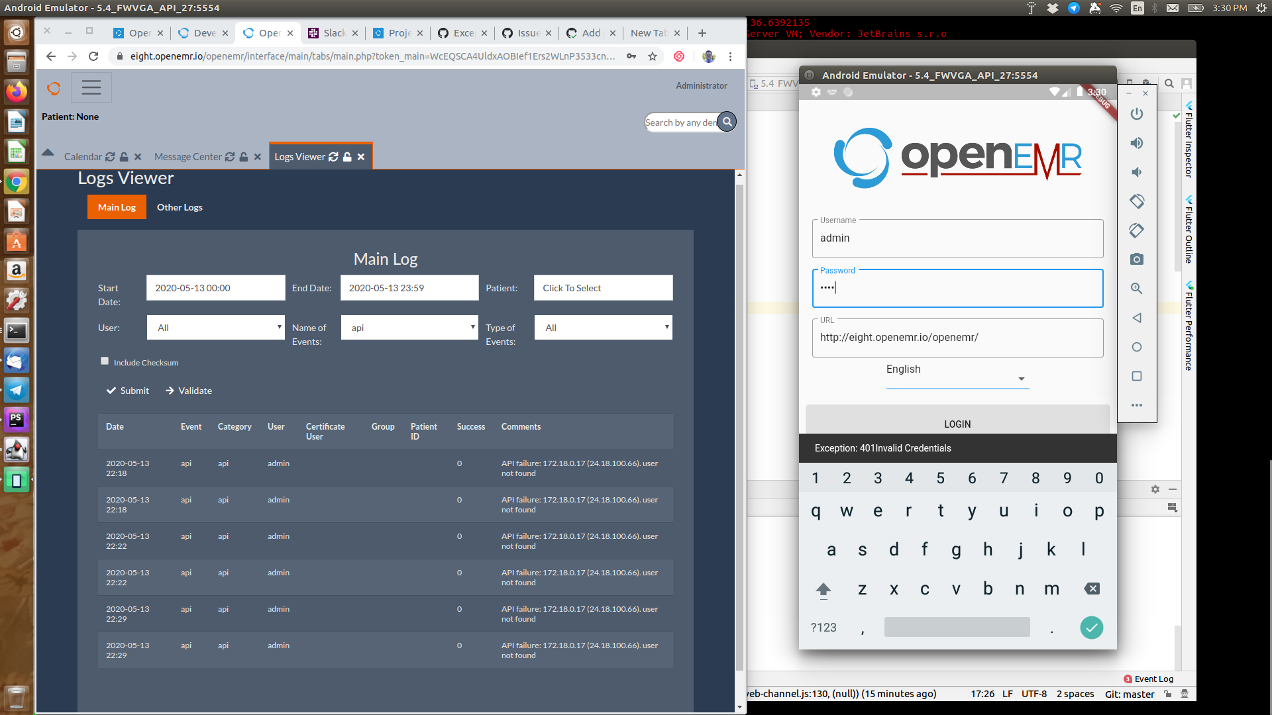
Task: Switch to the Other Logs tab
Action: (x=180, y=207)
